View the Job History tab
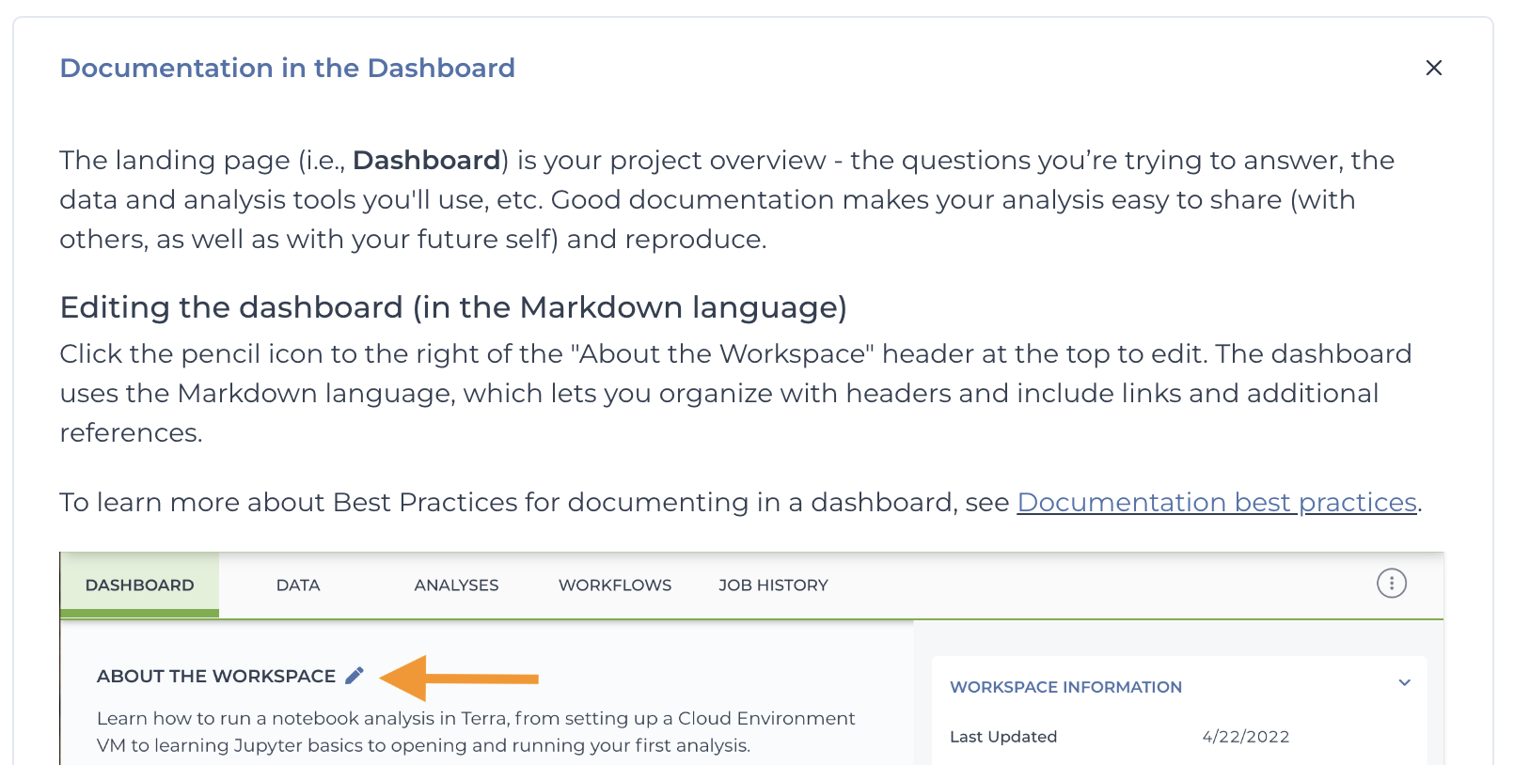Viewport: 1514px width, 765px height. pos(772,585)
